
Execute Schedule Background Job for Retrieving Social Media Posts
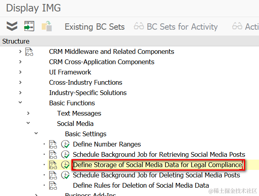65,155
